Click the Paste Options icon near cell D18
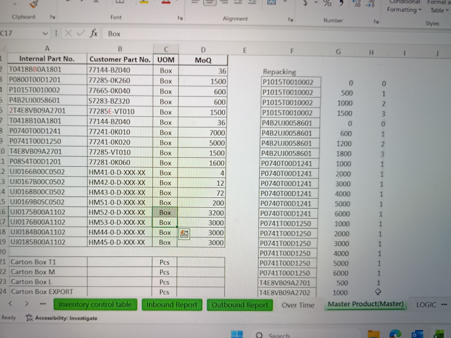Screen dimensions: 451x338 [184, 234]
